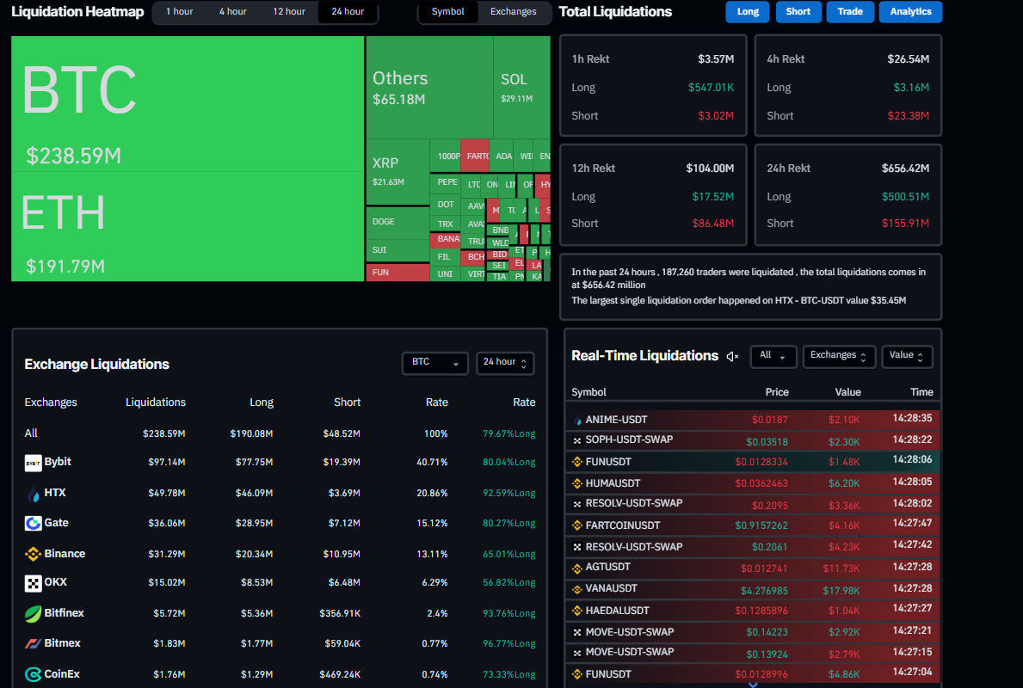Click the BTC heatmap tile
The height and width of the screenshot is (688, 1023).
pyautogui.click(x=188, y=103)
